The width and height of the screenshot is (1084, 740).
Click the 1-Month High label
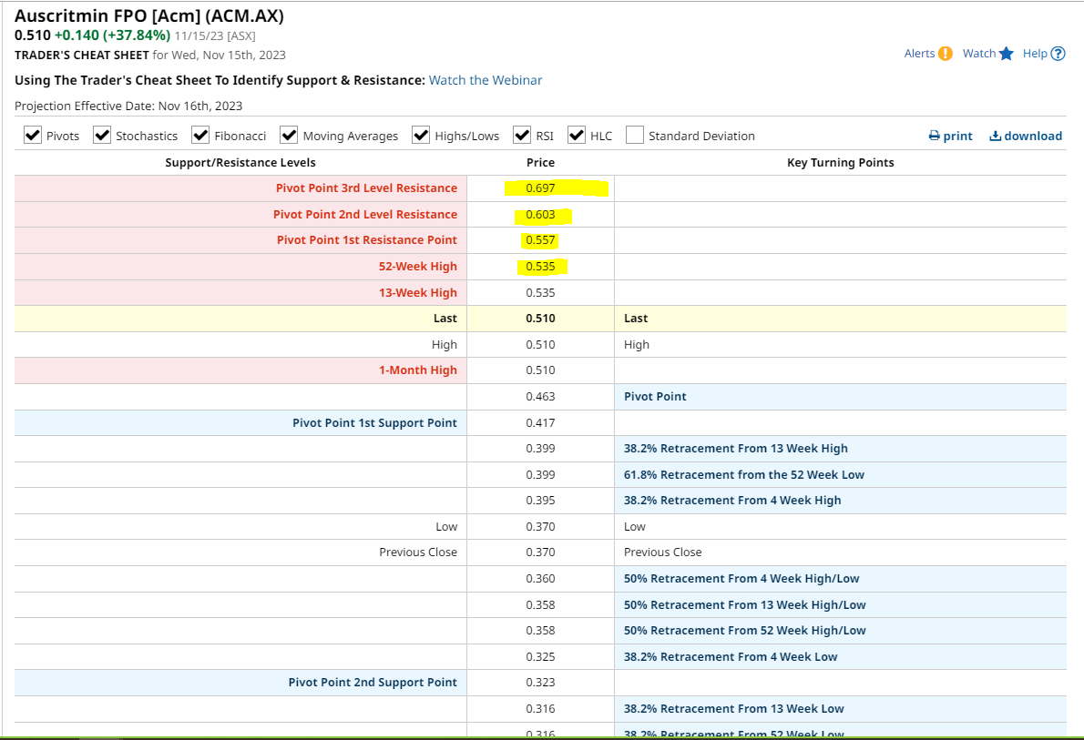[x=417, y=370]
